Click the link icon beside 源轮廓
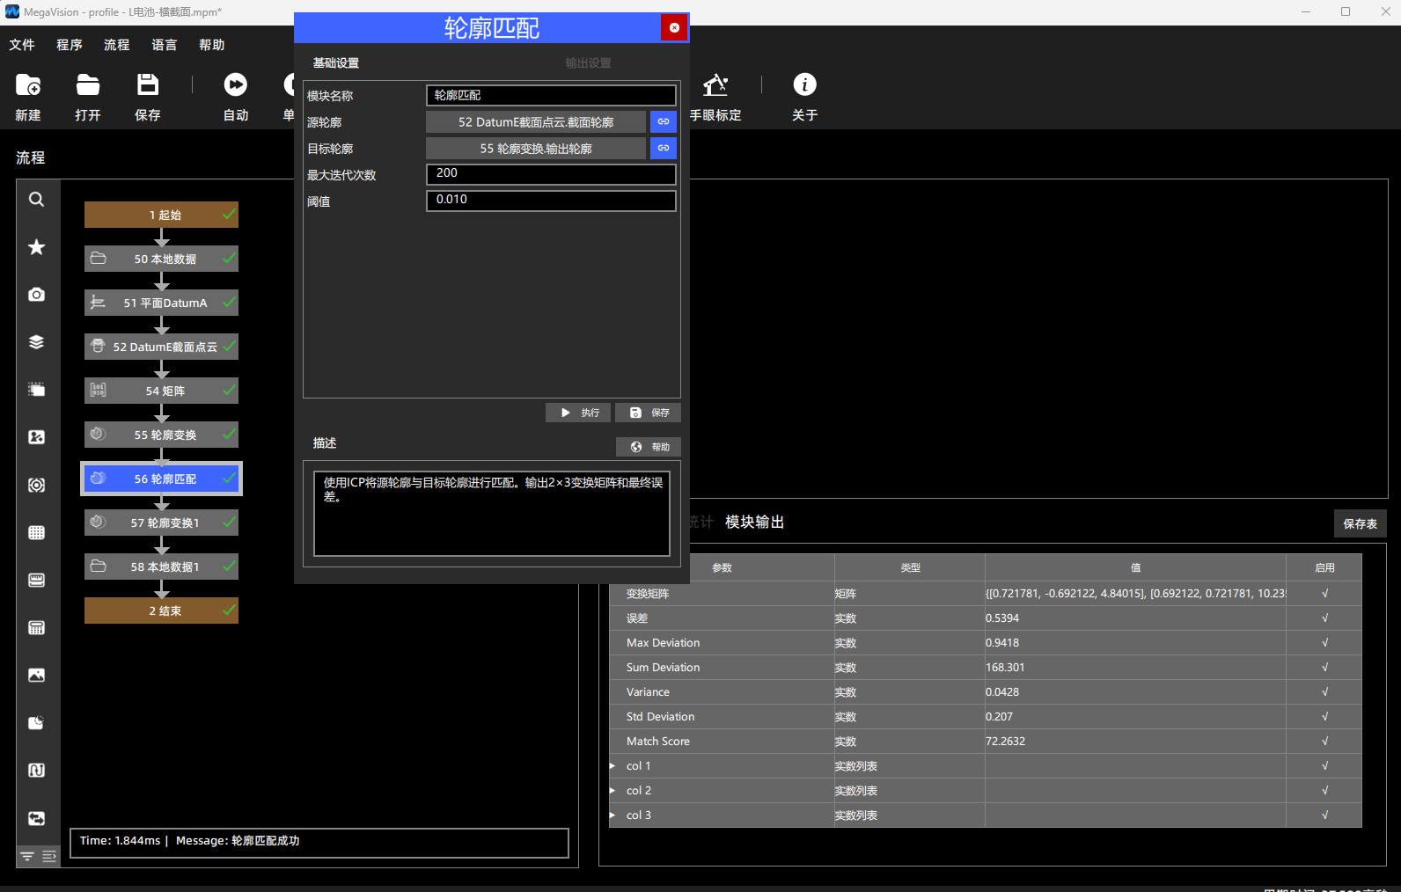The height and width of the screenshot is (892, 1401). click(664, 121)
